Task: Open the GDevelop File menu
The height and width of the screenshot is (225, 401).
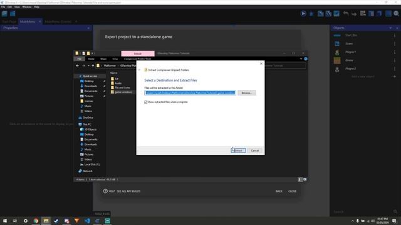Action: [3, 7]
